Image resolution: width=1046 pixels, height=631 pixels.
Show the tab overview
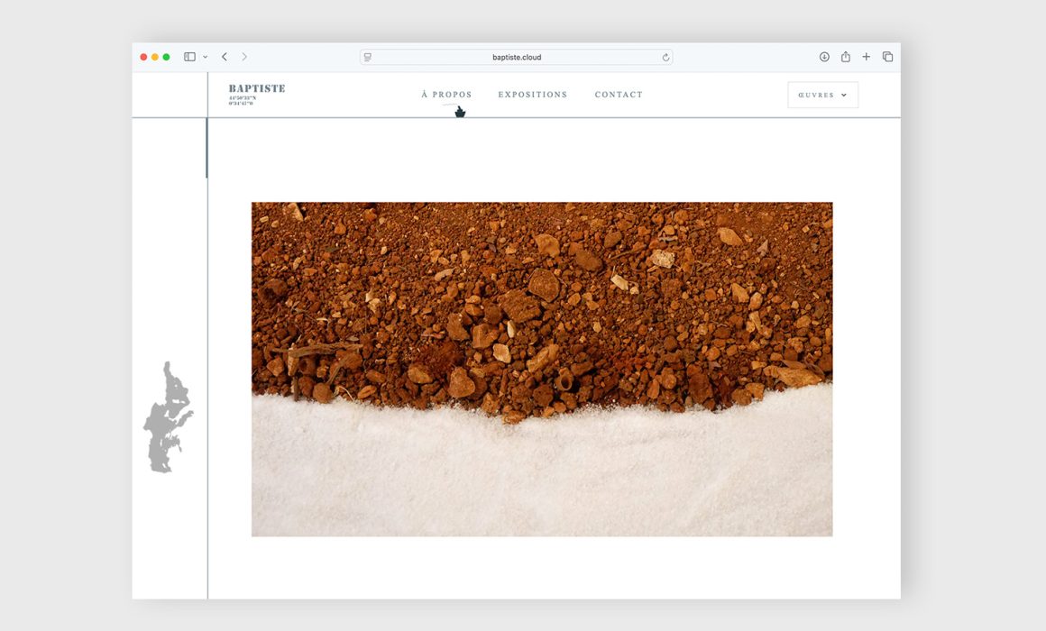click(887, 57)
